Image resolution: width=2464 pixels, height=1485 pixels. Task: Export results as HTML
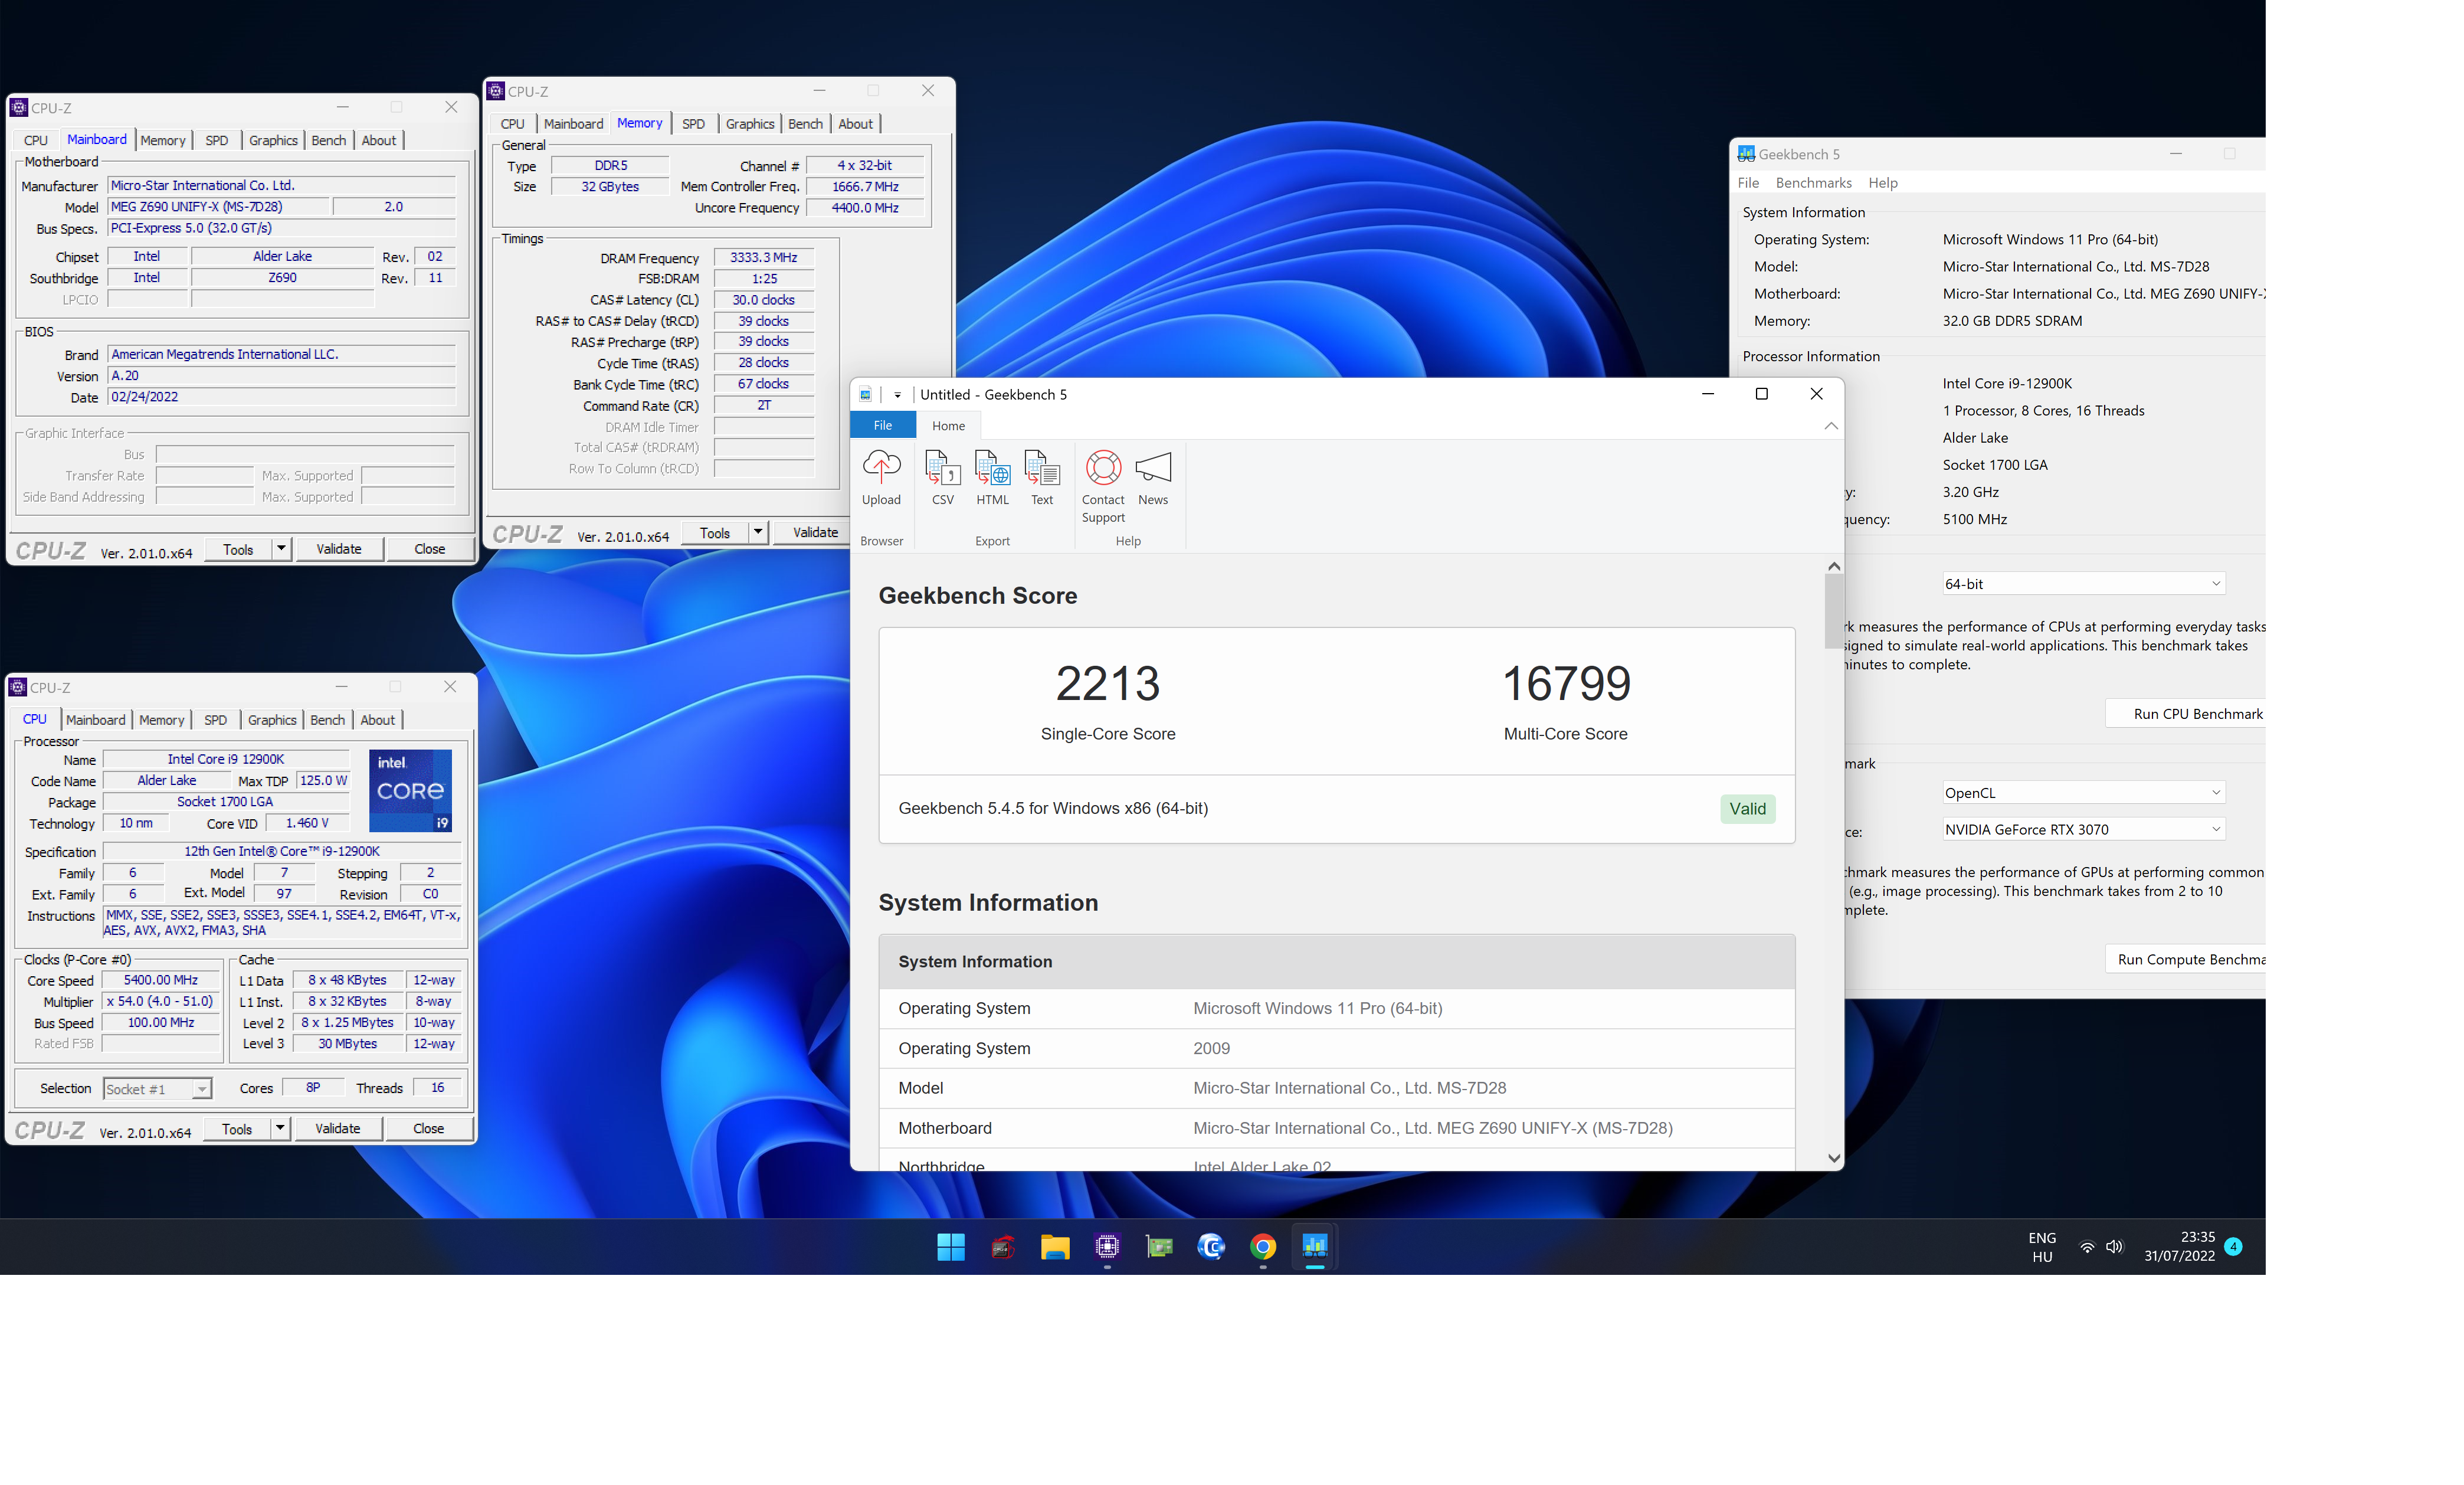pos(992,478)
